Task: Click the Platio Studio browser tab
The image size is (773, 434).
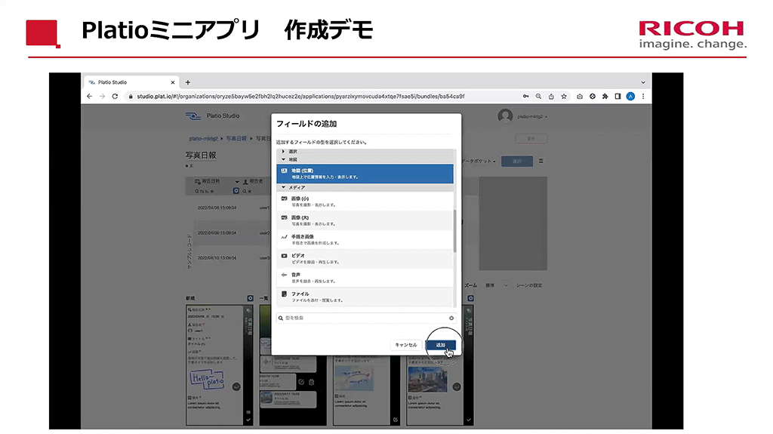Action: coord(128,82)
